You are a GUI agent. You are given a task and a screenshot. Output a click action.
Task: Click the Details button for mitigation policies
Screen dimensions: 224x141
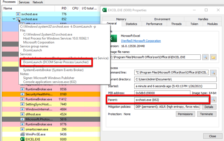(209, 107)
